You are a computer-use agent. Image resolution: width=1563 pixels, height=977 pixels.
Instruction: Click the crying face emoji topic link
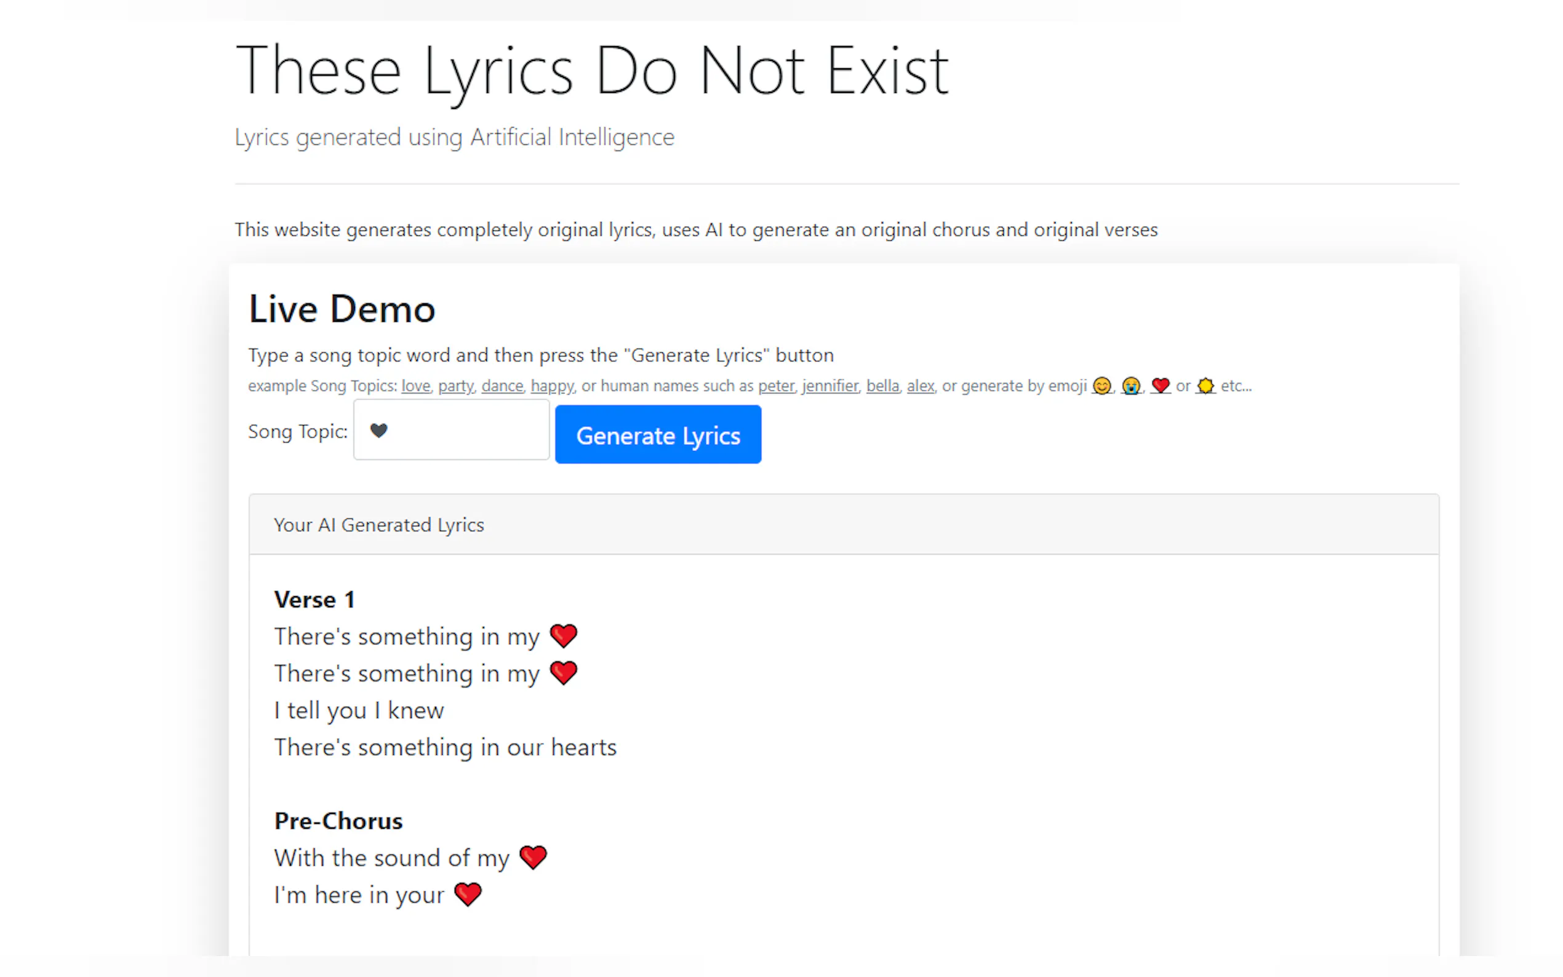[x=1131, y=386]
